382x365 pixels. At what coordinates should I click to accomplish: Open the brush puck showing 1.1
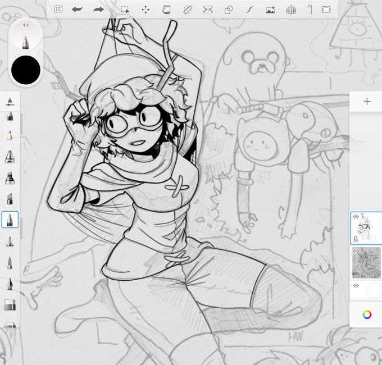pos(26,36)
